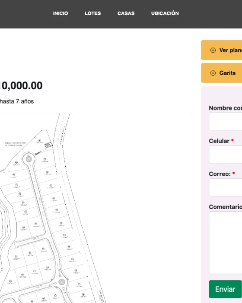Click the 10,000.00 price heading
The height and width of the screenshot is (303, 242).
pos(21,86)
